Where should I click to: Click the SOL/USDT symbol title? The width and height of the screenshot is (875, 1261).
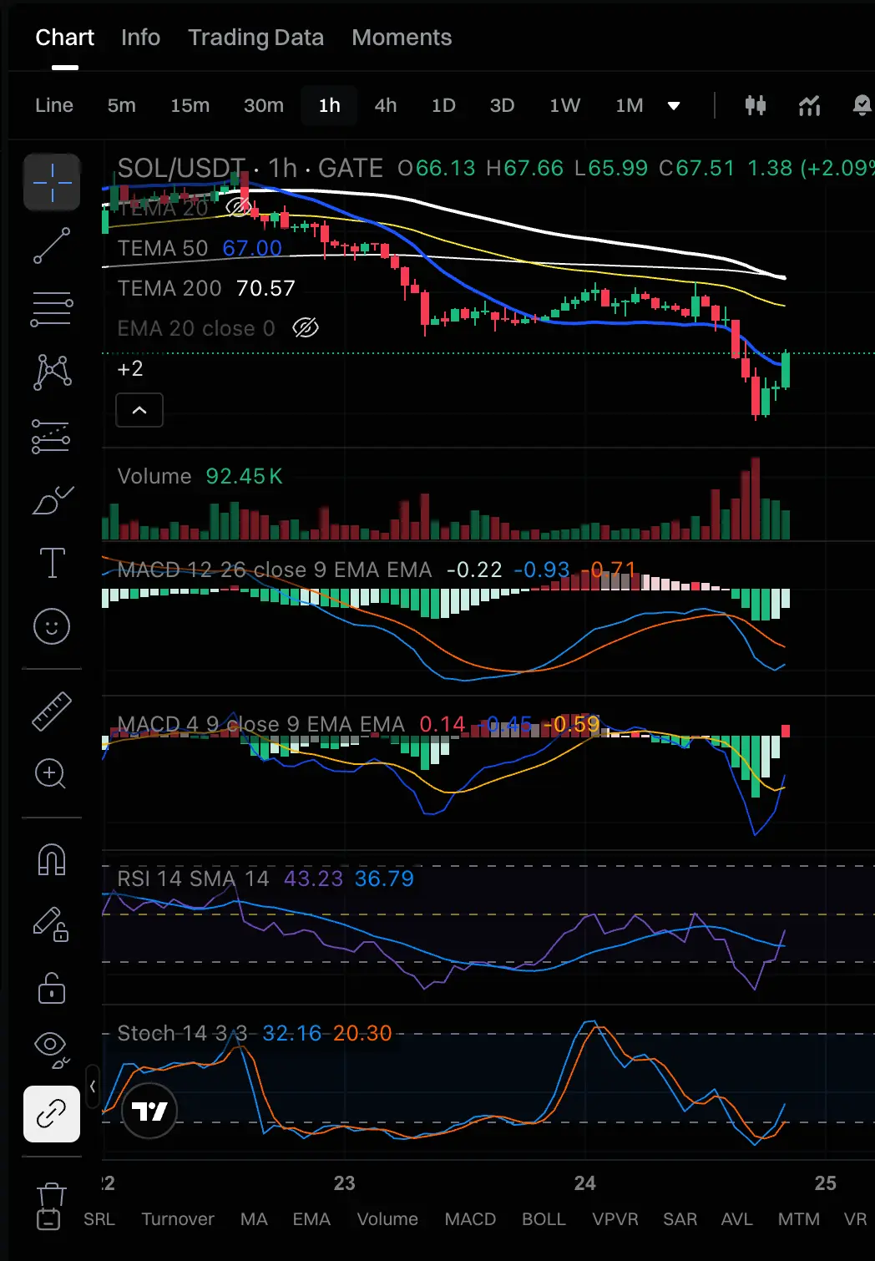click(181, 168)
